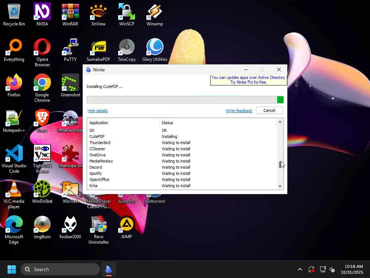Select the Discord row
370x278 pixels.
[x=182, y=167]
